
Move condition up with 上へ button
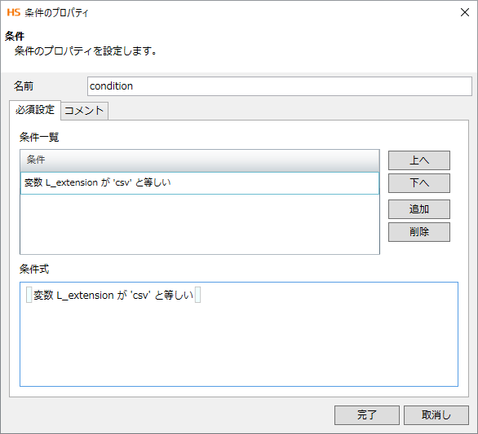(418, 160)
